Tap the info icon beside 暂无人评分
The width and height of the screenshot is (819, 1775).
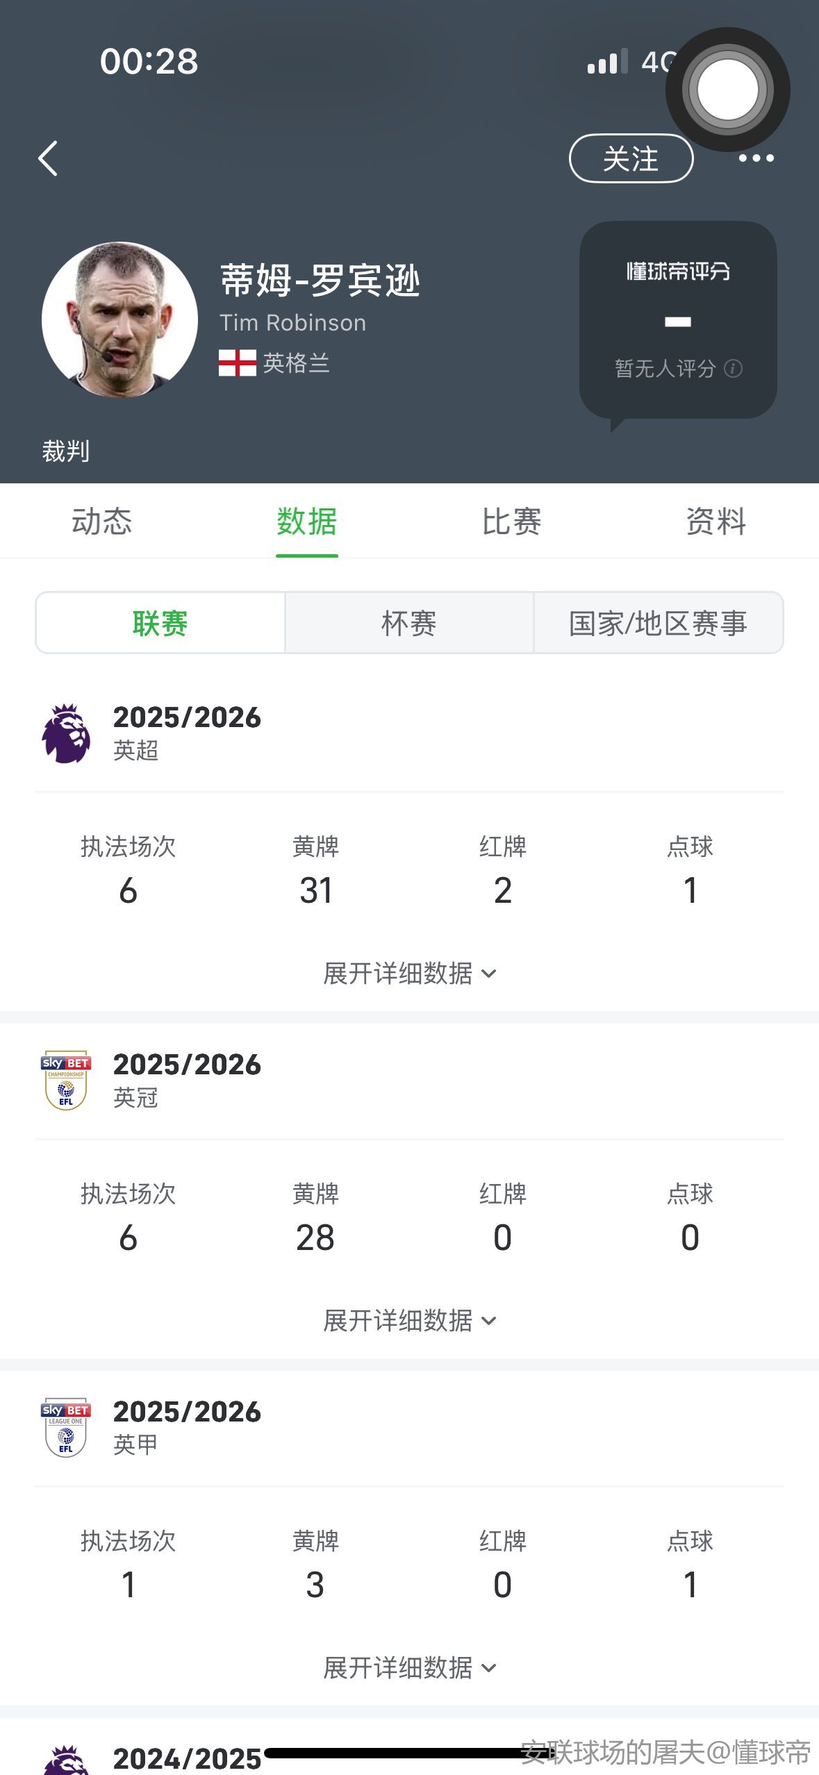click(733, 368)
